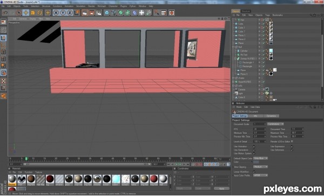Expand the sofa object group
The width and height of the screenshot is (324, 196).
click(233, 86)
